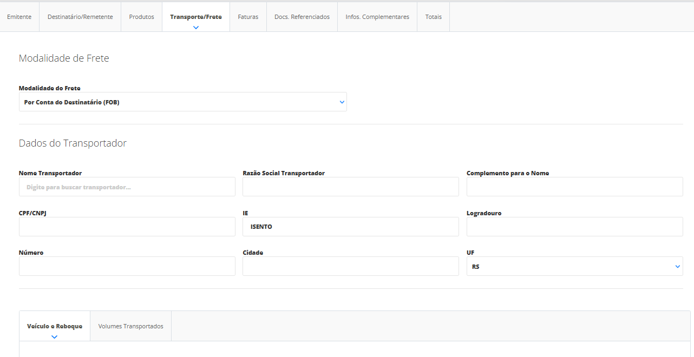Focus the Número input field

127,266
